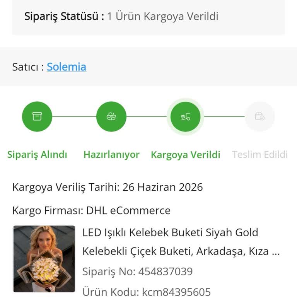Screen dimensions: 297x297
Task: Click progress line between Sipariş Alındı and Hazırlanıyor
Action: point(74,116)
